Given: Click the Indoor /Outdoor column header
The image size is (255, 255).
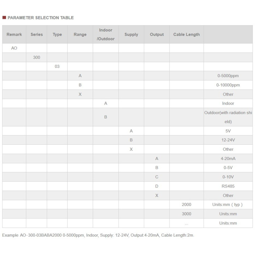Looking at the screenshot, I should coord(106,34).
